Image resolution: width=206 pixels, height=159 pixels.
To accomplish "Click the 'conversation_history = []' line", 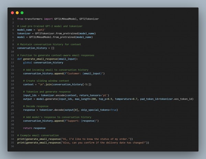I will coord(36,48).
